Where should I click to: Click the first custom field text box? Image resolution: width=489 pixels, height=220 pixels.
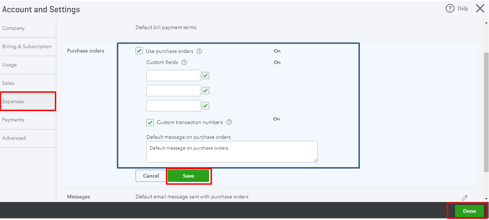pyautogui.click(x=173, y=76)
